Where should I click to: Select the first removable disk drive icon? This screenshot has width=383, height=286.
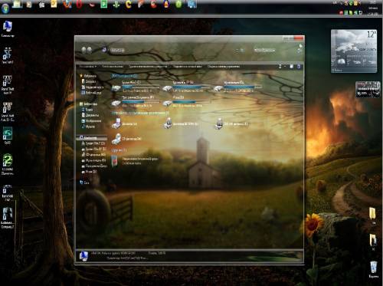point(116,123)
